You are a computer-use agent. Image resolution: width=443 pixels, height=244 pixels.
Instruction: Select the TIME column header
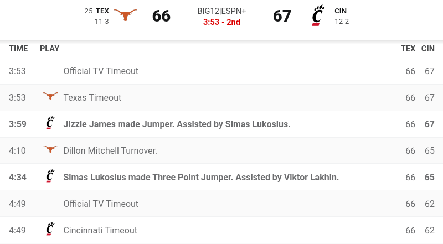click(x=18, y=49)
